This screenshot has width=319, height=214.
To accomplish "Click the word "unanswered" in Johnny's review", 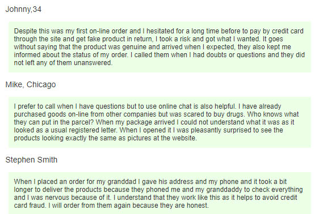I will (93, 63).
